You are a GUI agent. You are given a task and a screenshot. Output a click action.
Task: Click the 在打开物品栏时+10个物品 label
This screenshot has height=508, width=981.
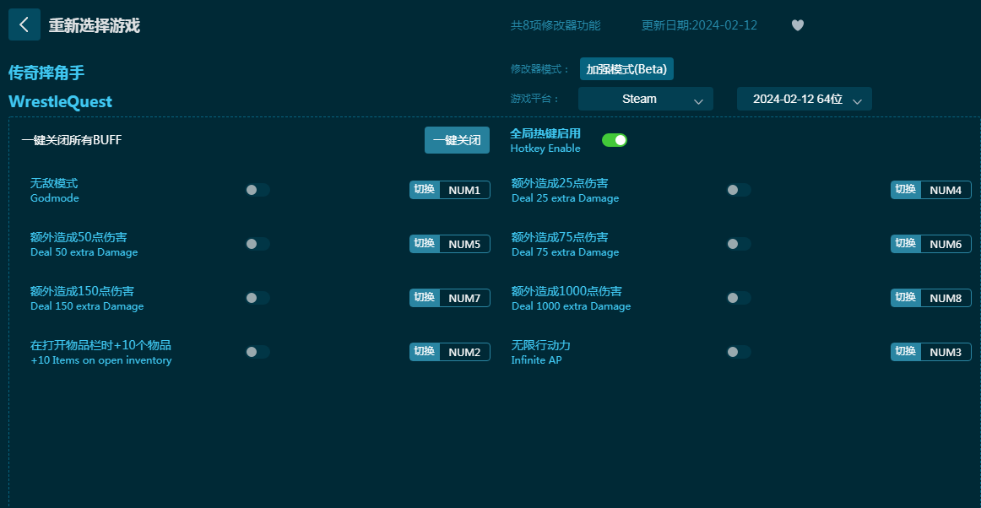point(100,345)
